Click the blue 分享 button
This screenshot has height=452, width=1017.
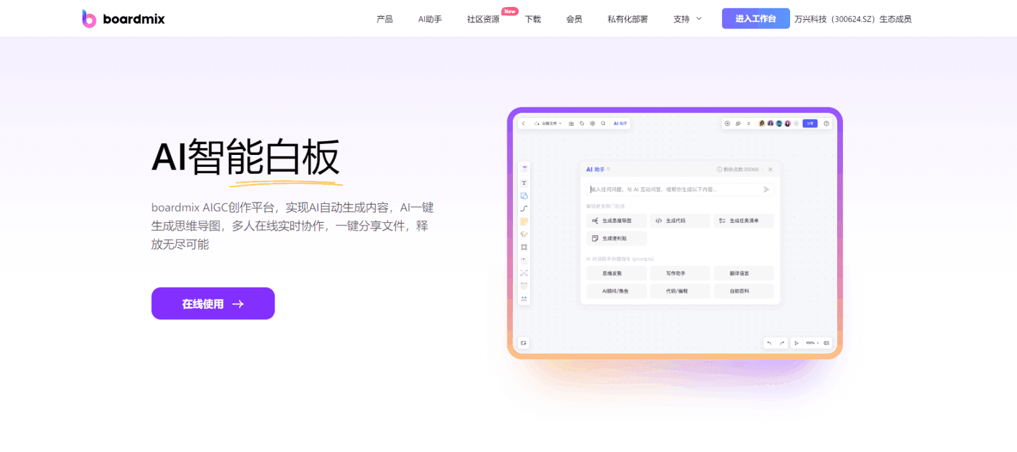coord(810,124)
